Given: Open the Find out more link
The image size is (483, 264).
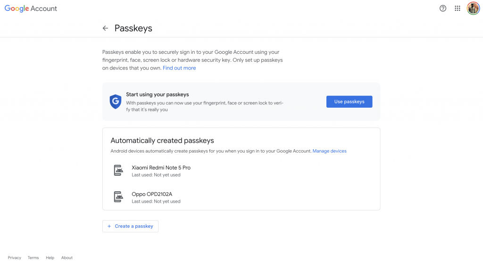Looking at the screenshot, I should 179,68.
